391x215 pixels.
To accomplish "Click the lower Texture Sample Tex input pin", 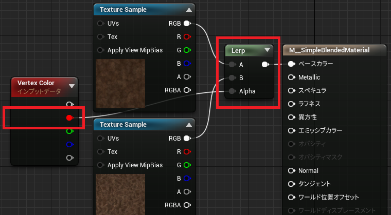I will point(100,151).
